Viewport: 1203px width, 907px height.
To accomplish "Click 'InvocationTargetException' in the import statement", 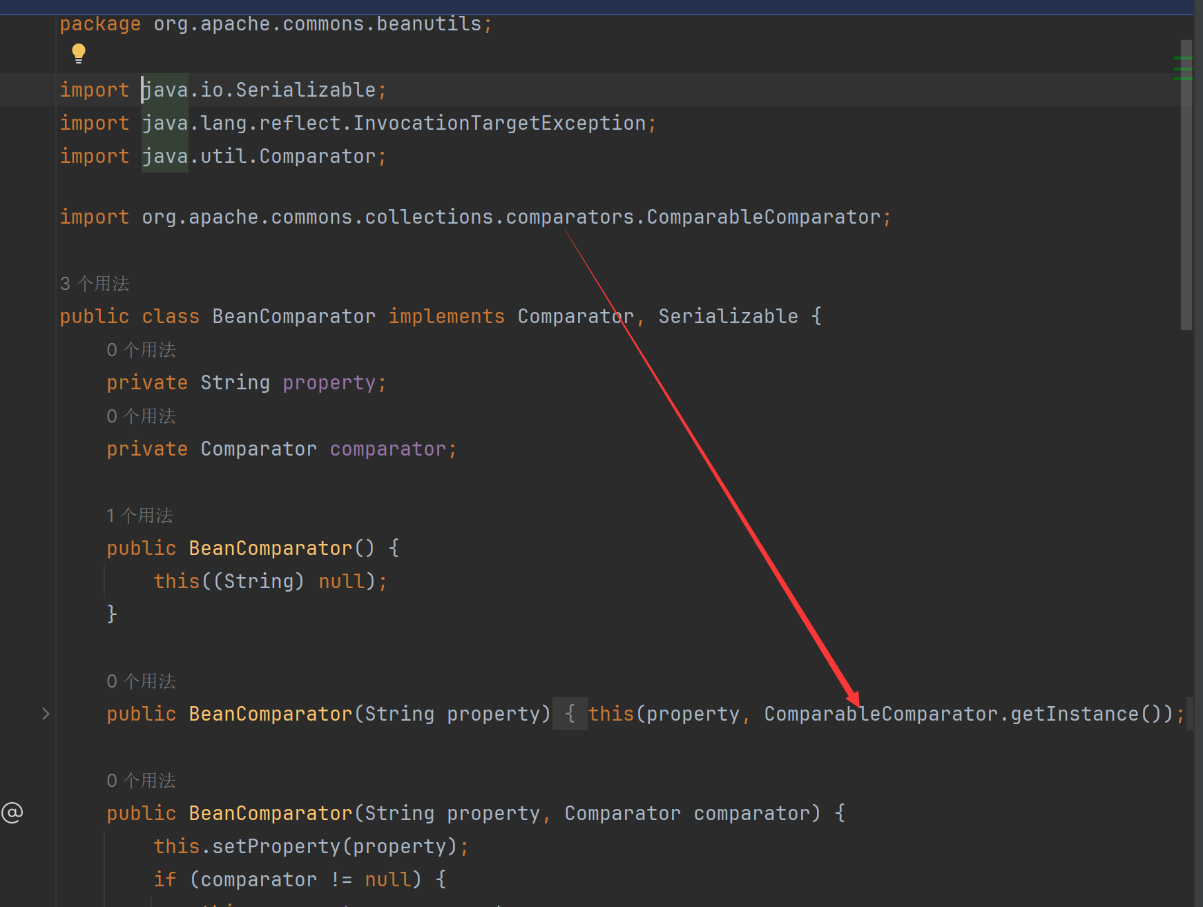I will (x=499, y=123).
